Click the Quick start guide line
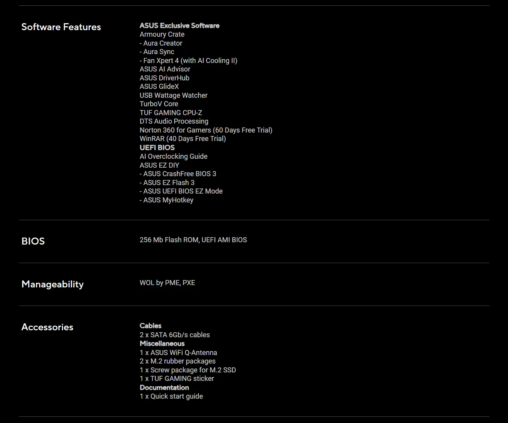 pyautogui.click(x=171, y=396)
